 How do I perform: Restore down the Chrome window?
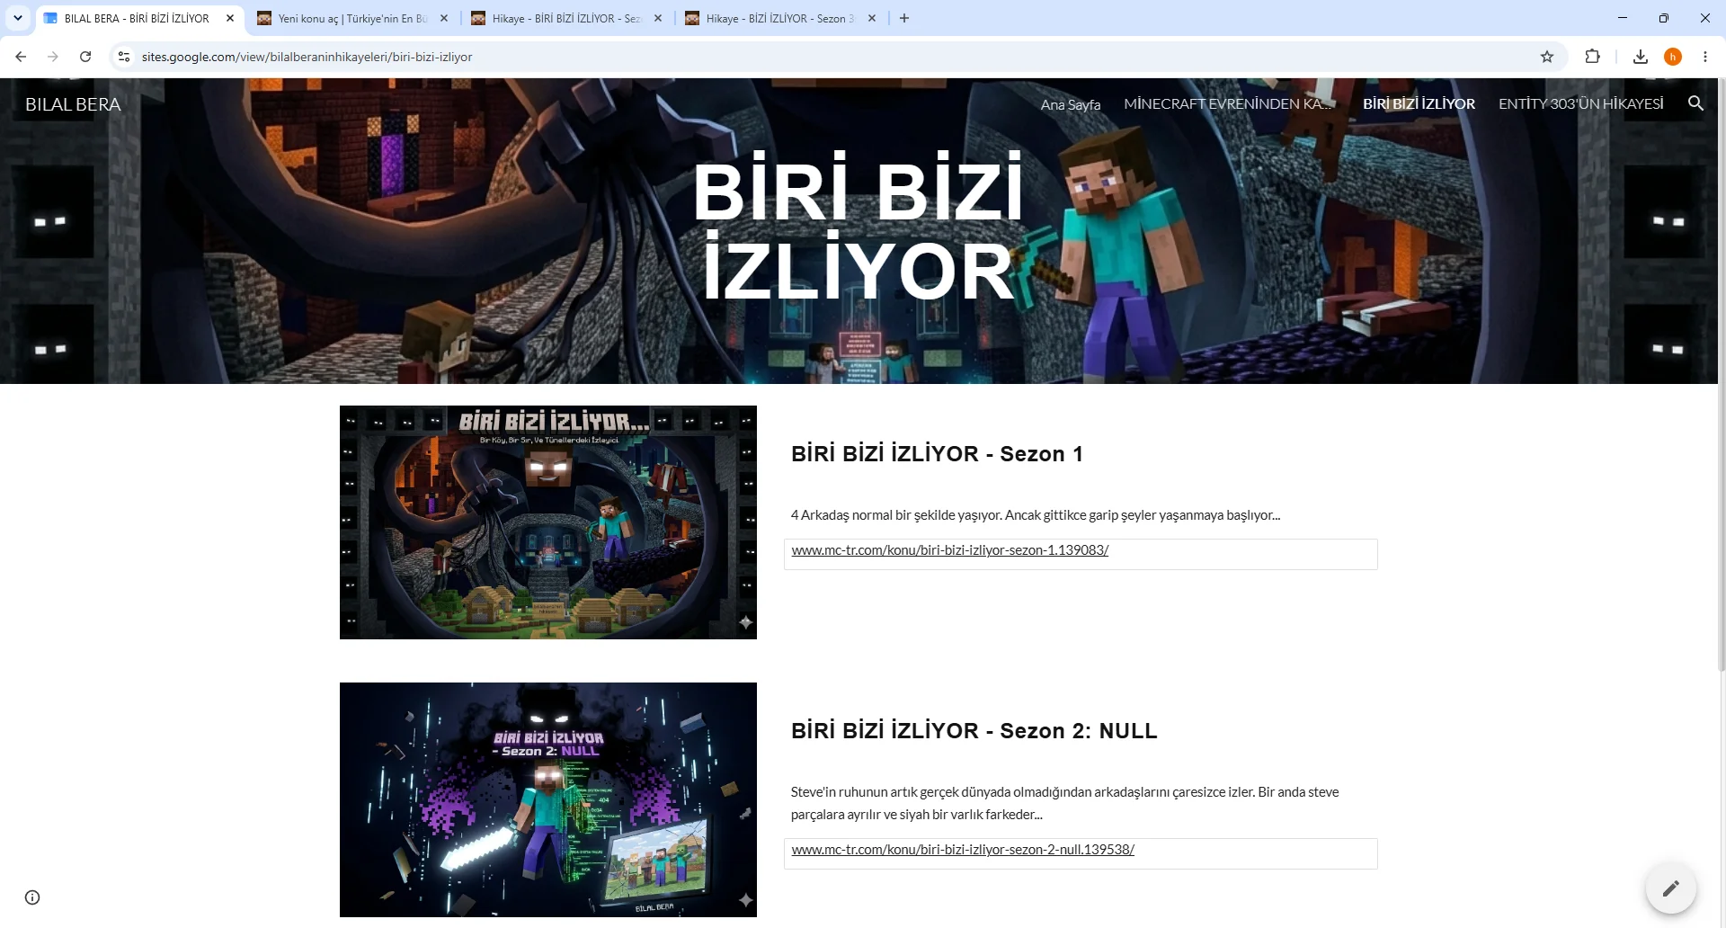tap(1664, 18)
